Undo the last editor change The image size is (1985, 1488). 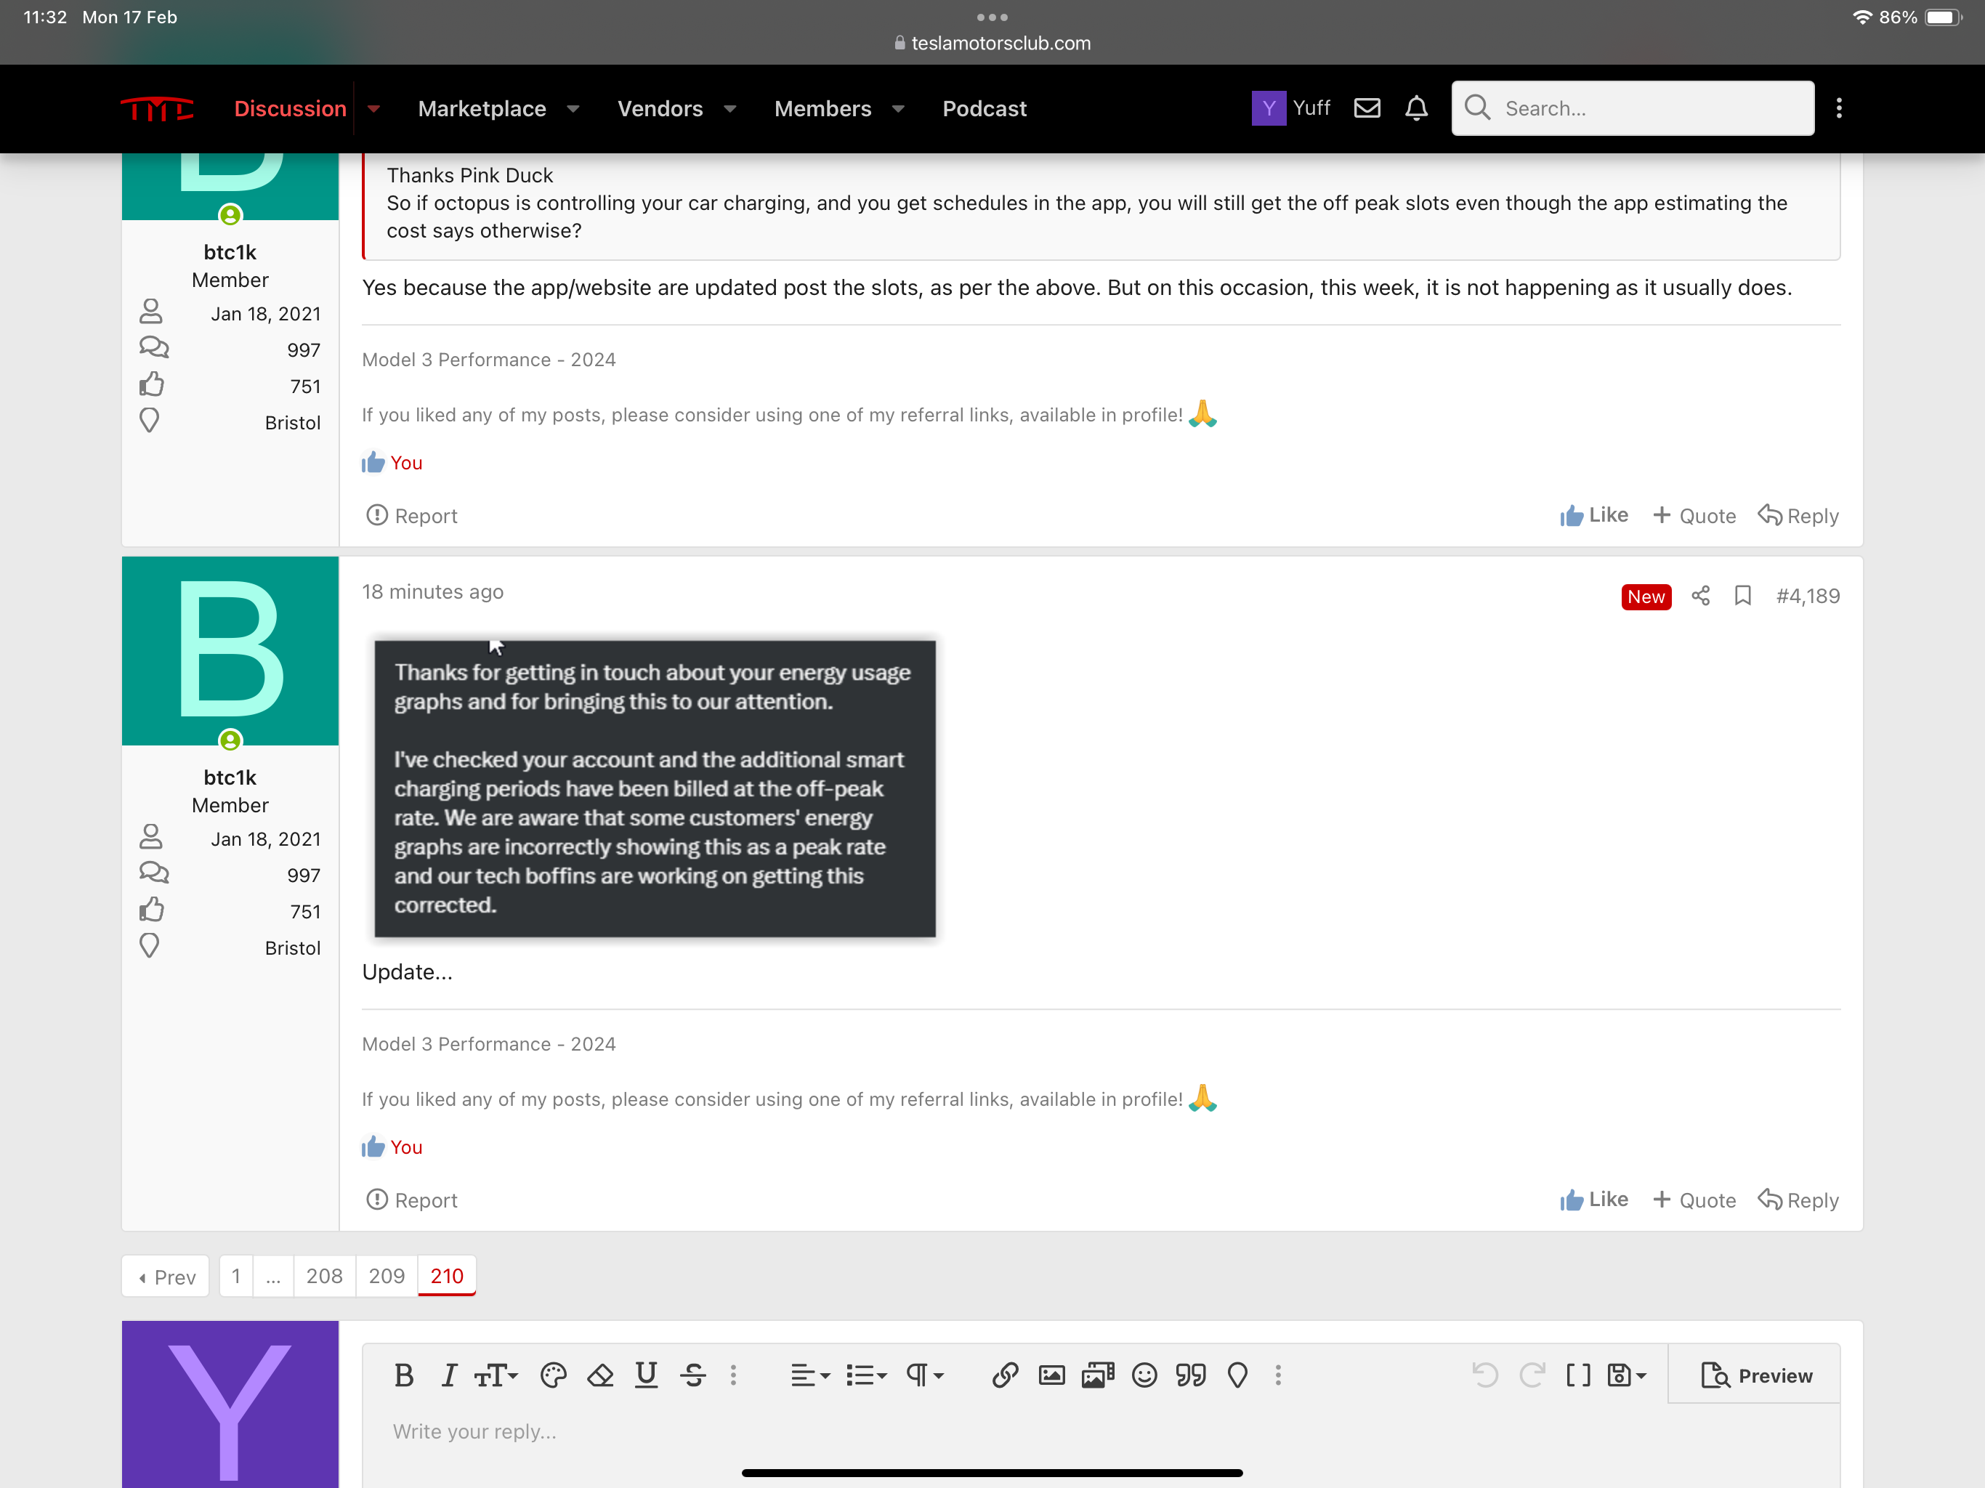(x=1485, y=1375)
